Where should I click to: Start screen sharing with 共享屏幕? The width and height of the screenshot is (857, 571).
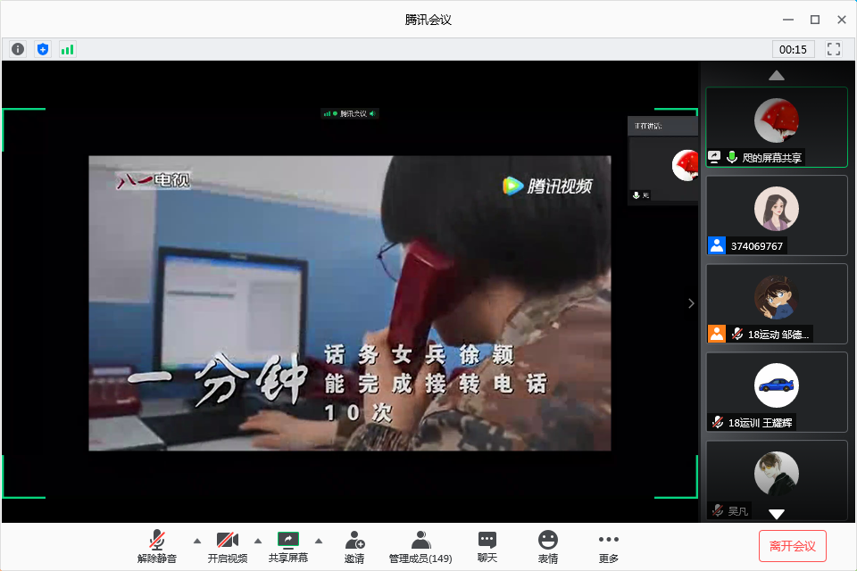coord(288,546)
